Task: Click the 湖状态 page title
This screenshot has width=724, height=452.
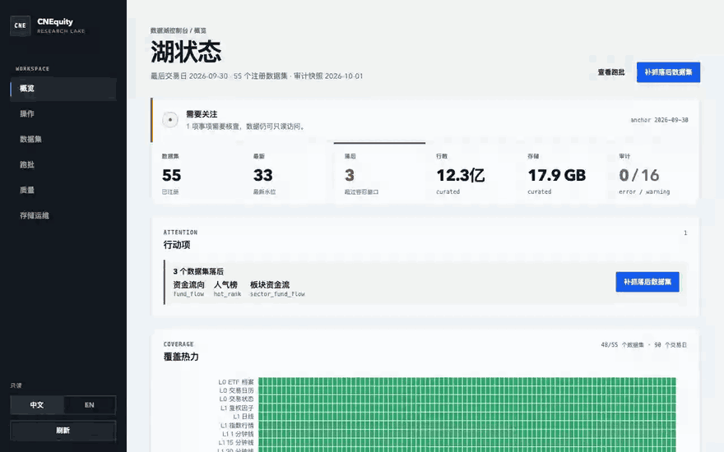Action: (186, 51)
